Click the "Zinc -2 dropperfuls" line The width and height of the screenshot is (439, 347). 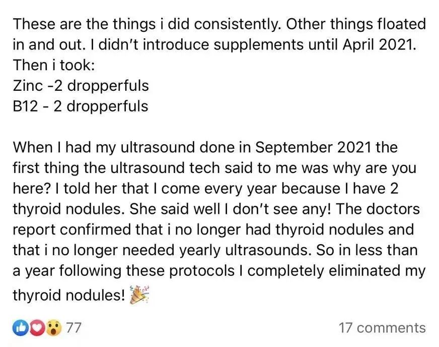(81, 86)
